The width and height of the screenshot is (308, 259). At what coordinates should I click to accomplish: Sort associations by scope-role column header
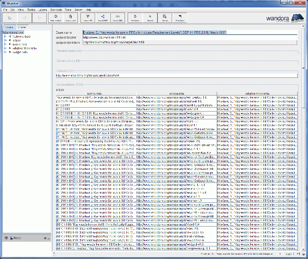[x=176, y=93]
